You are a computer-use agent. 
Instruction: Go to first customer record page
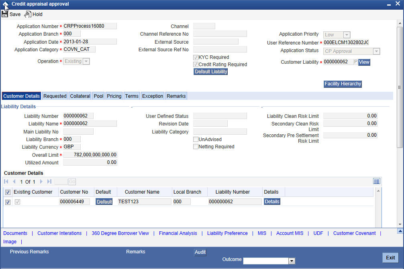pos(6,182)
